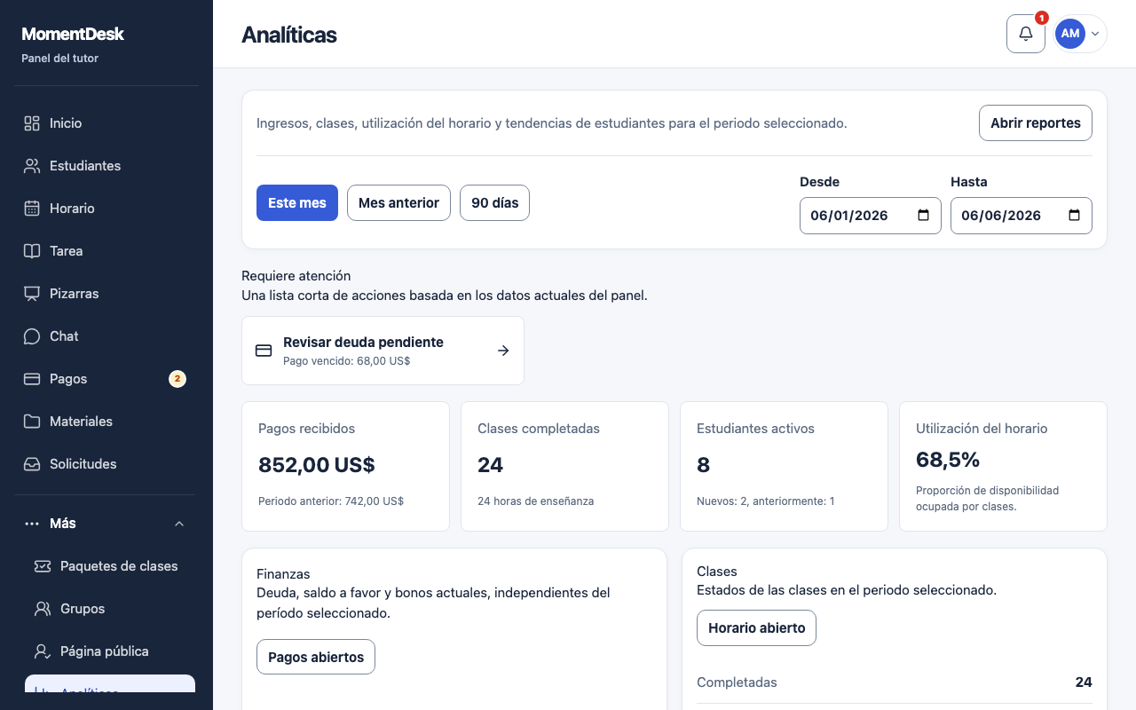1136x710 pixels.
Task: Click the Desde date input field
Action: tap(871, 216)
